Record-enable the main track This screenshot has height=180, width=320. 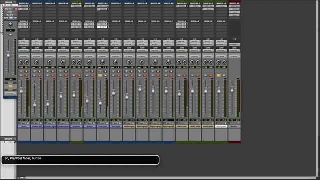(26, 71)
